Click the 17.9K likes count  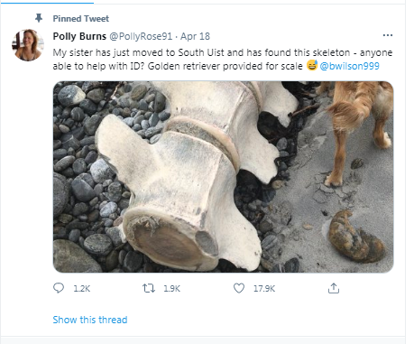[264, 289]
